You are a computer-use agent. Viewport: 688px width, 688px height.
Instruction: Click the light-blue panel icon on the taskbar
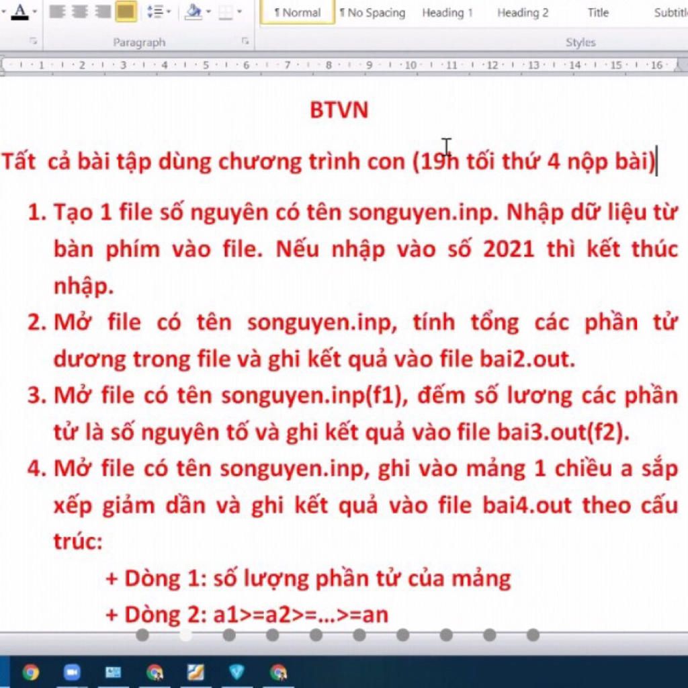[113, 672]
